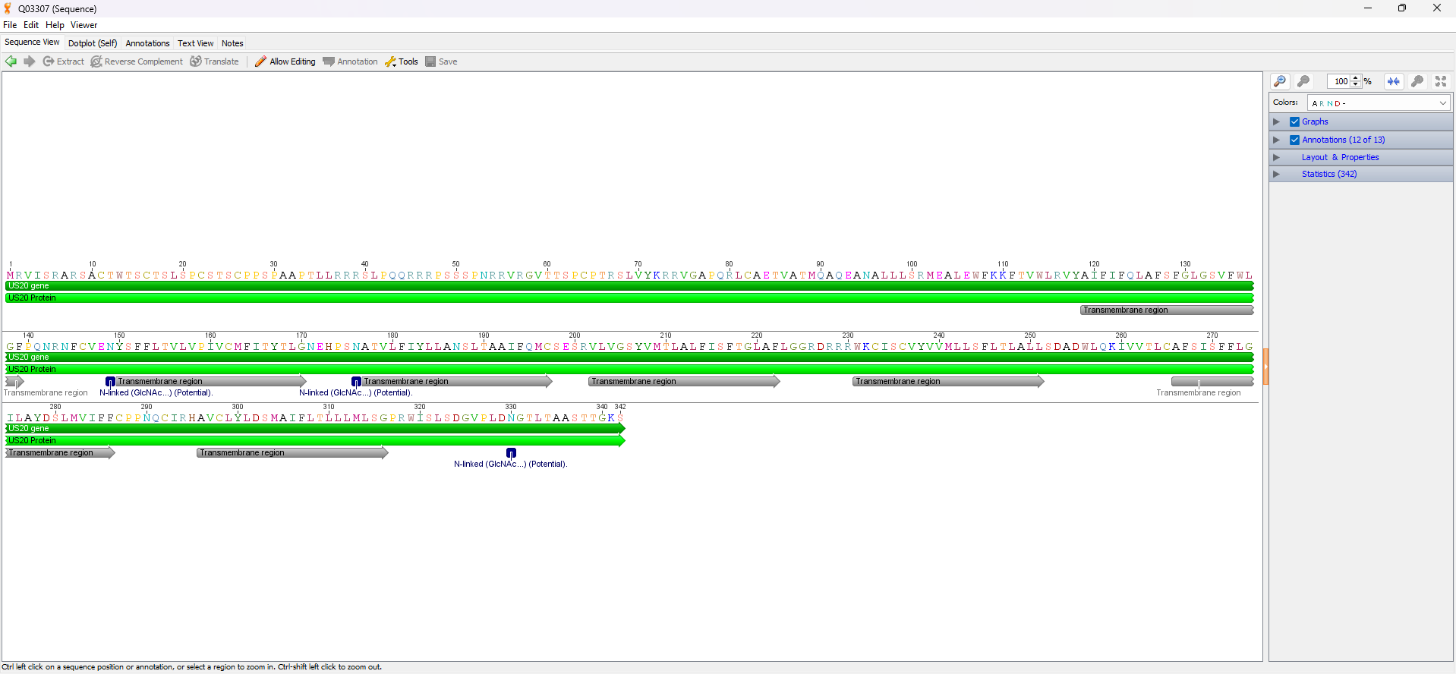Click the zoom in magnifier icon
This screenshot has height=674, width=1456.
pos(1280,81)
